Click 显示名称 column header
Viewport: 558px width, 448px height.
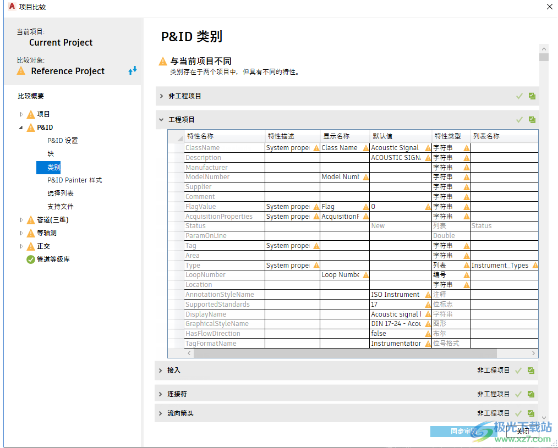(x=345, y=136)
